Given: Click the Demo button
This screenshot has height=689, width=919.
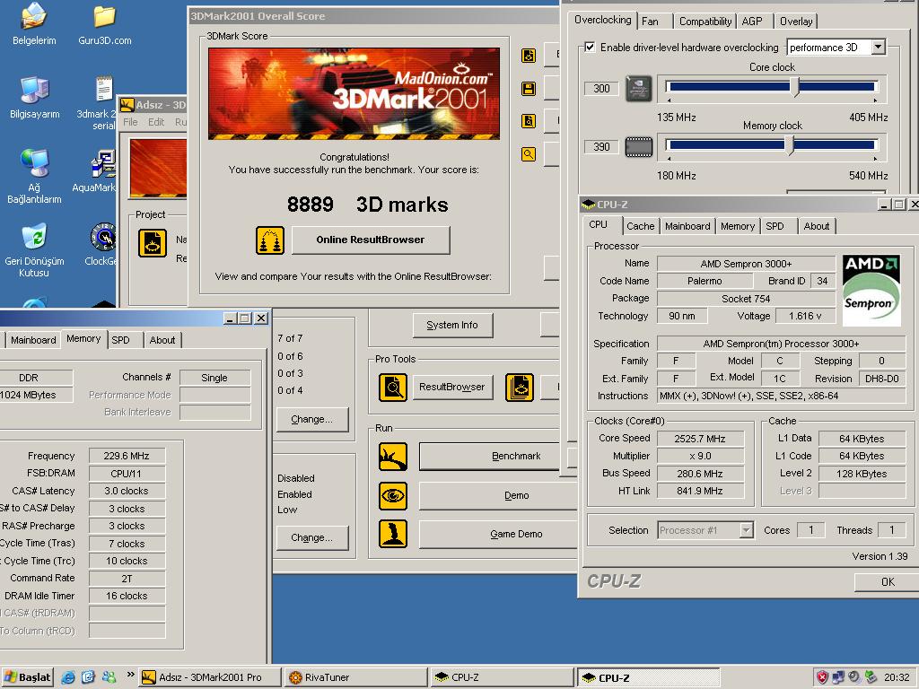Looking at the screenshot, I should tap(498, 495).
